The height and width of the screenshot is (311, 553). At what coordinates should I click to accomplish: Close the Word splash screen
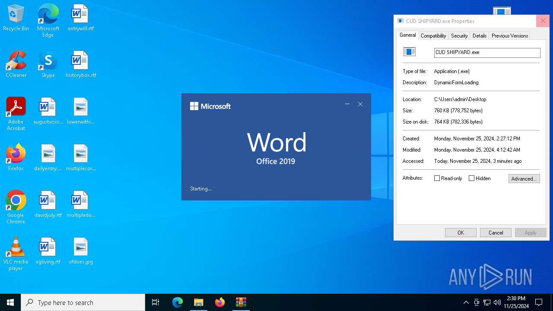(x=360, y=104)
